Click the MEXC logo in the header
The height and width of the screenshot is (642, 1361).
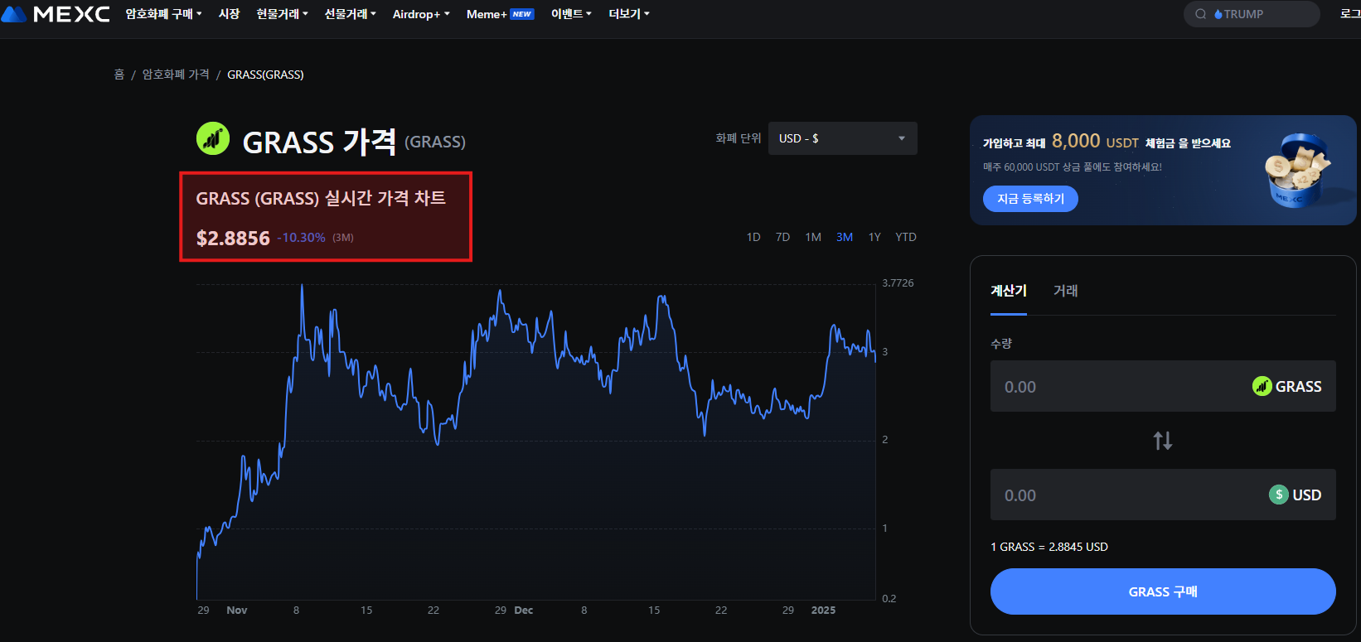click(56, 14)
